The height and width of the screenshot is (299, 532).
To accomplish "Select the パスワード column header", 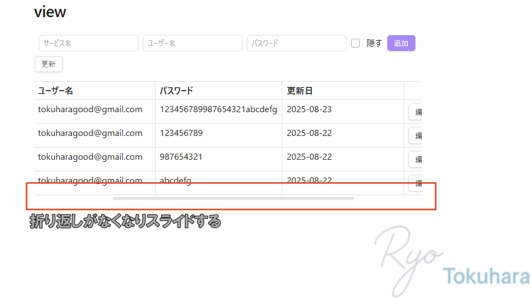I will pyautogui.click(x=177, y=91).
